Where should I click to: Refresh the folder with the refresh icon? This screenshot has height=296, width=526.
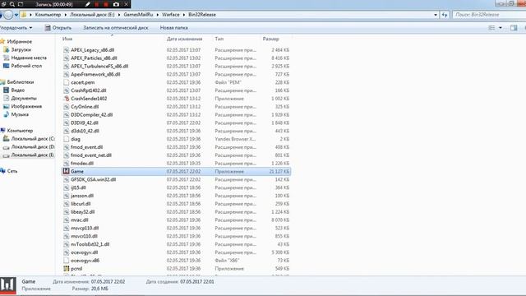point(445,15)
